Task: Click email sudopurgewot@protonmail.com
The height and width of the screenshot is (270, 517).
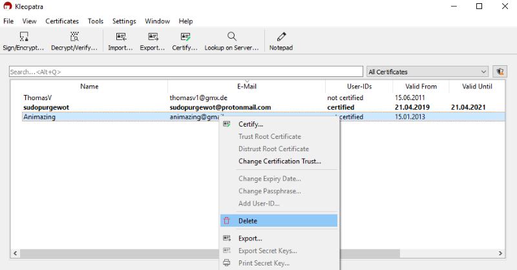Action: [x=220, y=107]
